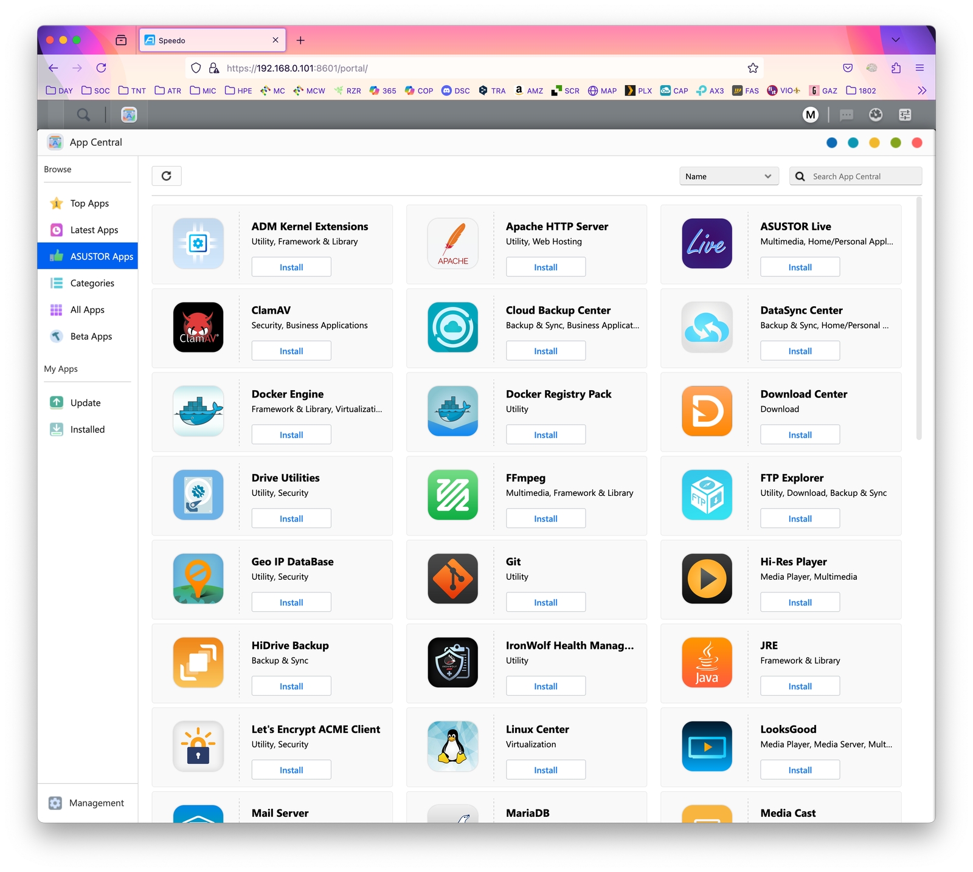Open the browser tab list chevron
The width and height of the screenshot is (973, 872).
pos(896,40)
